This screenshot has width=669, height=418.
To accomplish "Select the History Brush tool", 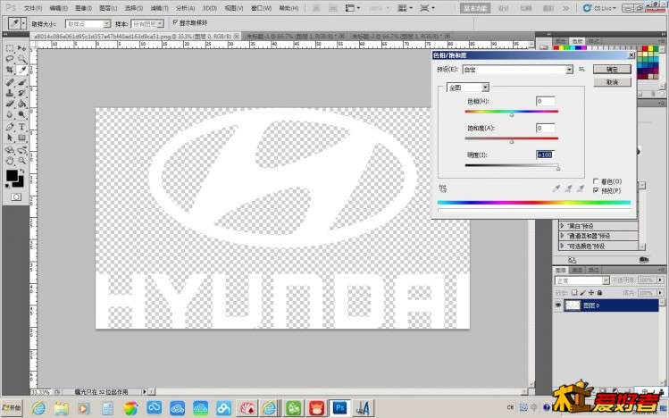I will click(x=21, y=93).
